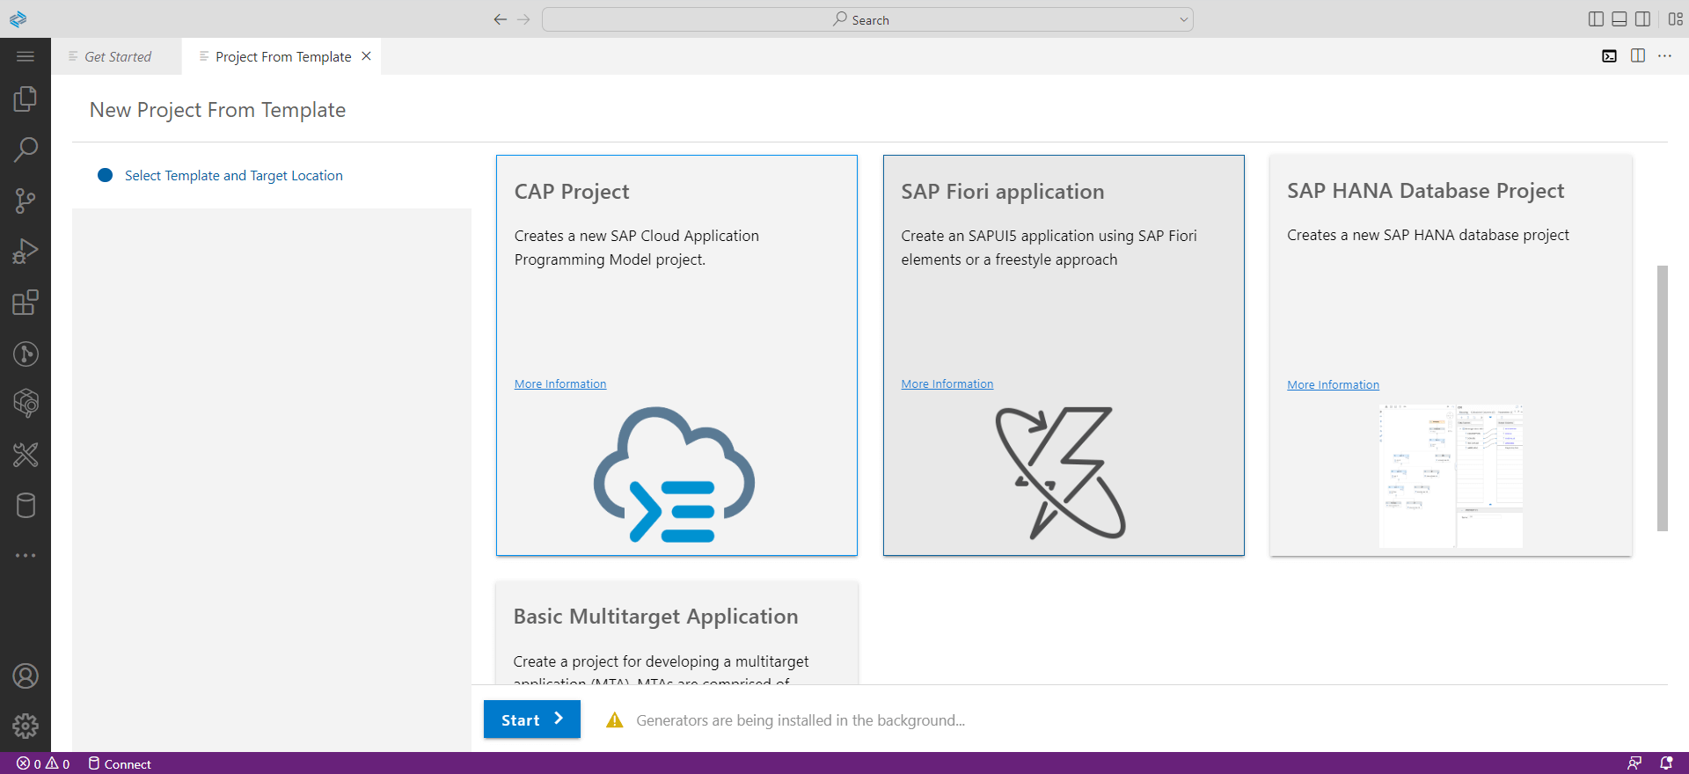1689x774 pixels.
Task: Click the errors count in status bar
Action: pyautogui.click(x=29, y=763)
